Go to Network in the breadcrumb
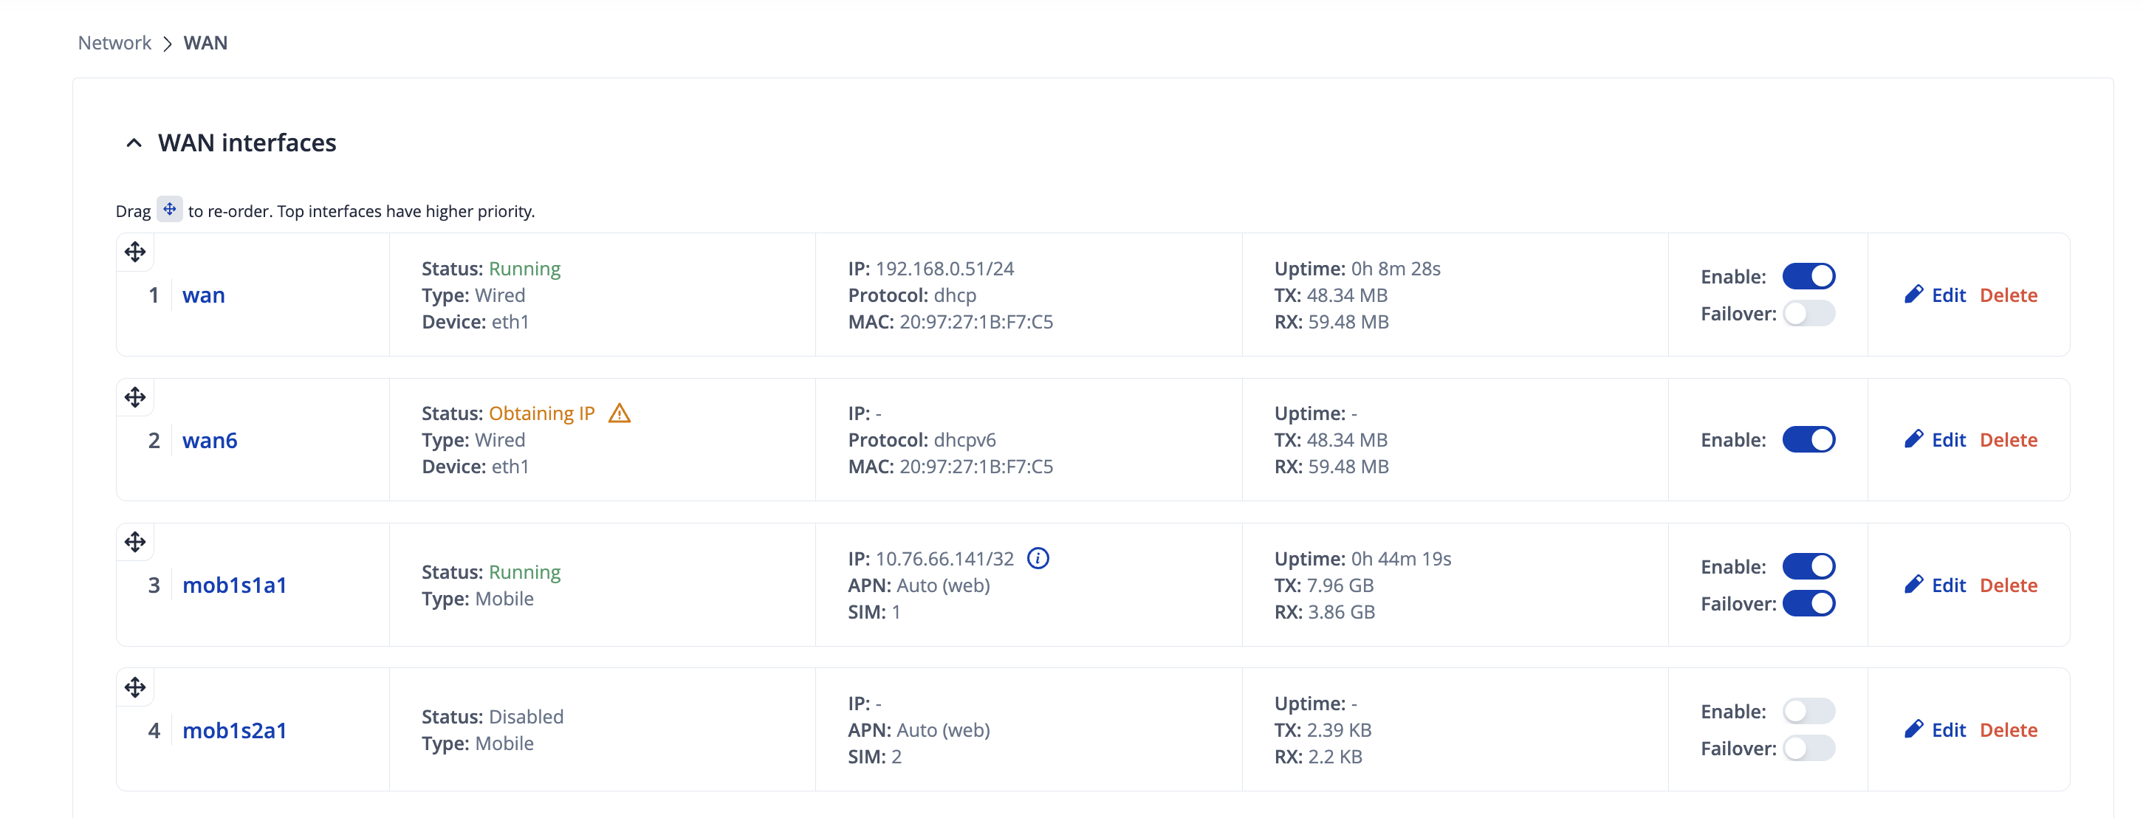 click(114, 42)
